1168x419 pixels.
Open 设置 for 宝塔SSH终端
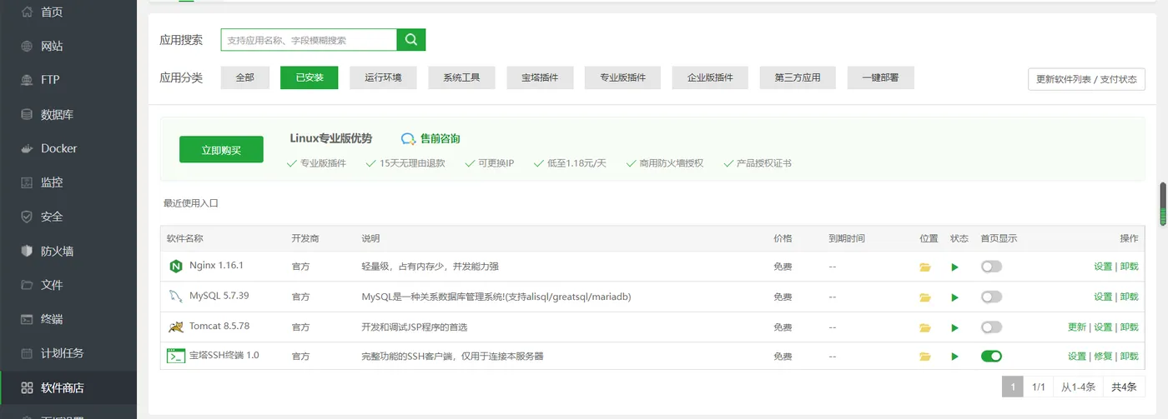click(x=1077, y=356)
